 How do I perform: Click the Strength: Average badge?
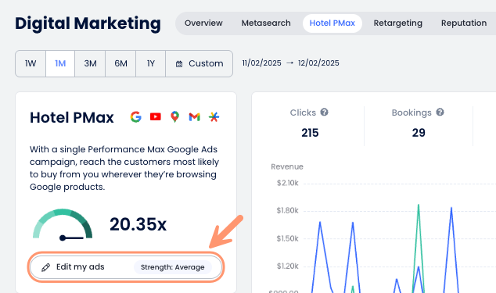point(173,267)
